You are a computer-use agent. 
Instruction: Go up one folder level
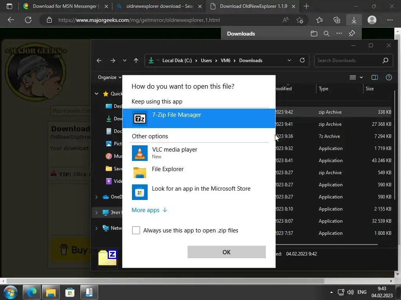(x=136, y=61)
